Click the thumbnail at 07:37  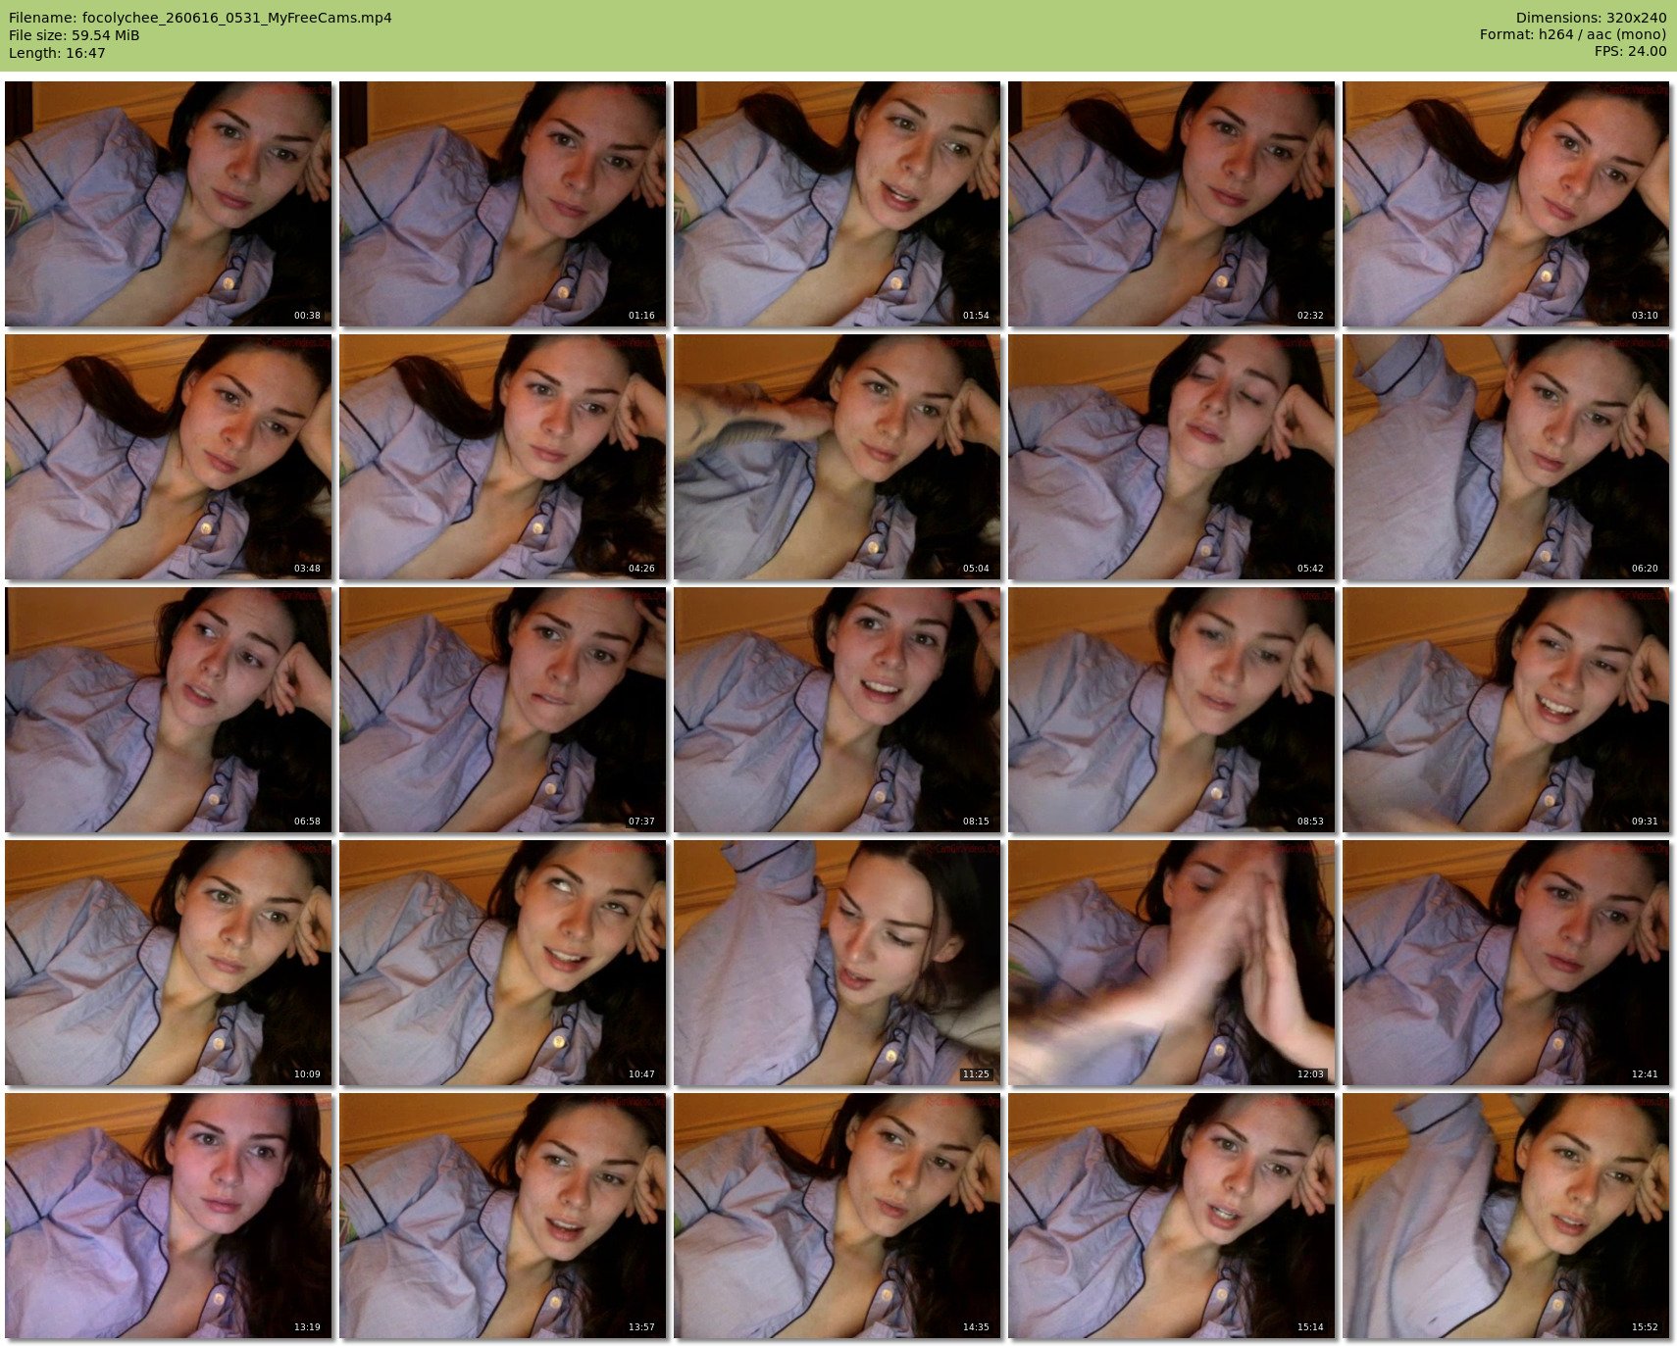[503, 710]
